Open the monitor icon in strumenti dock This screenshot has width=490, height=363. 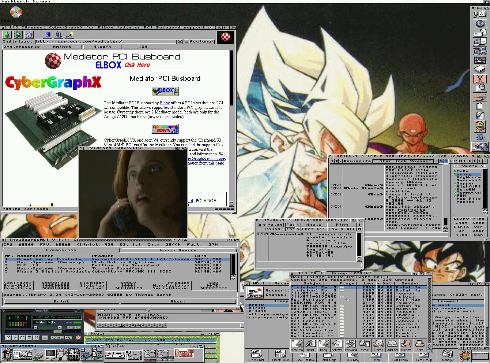coord(51,354)
